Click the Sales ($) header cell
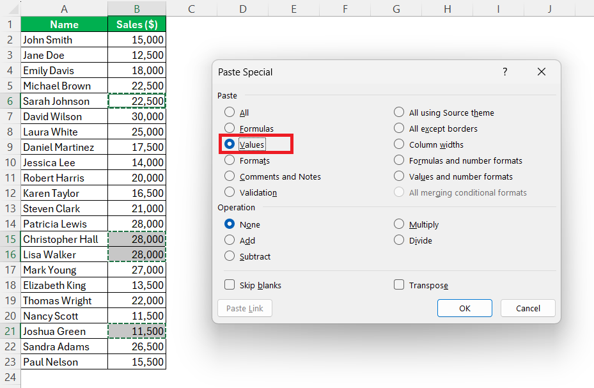594x388 pixels. (137, 24)
